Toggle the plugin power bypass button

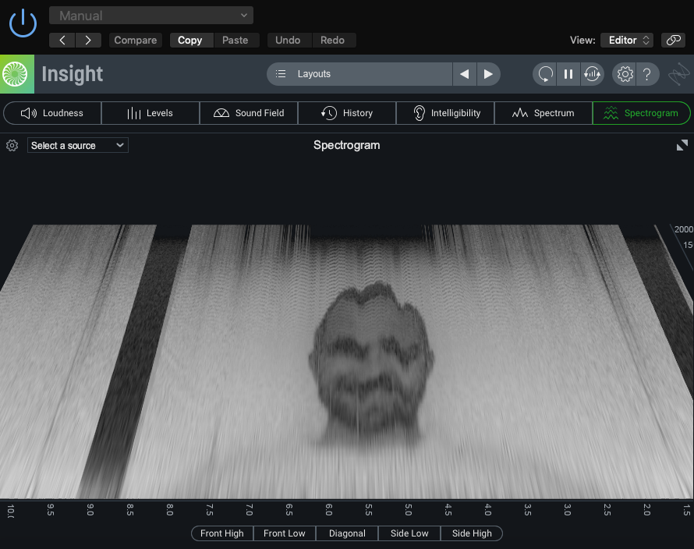click(23, 23)
